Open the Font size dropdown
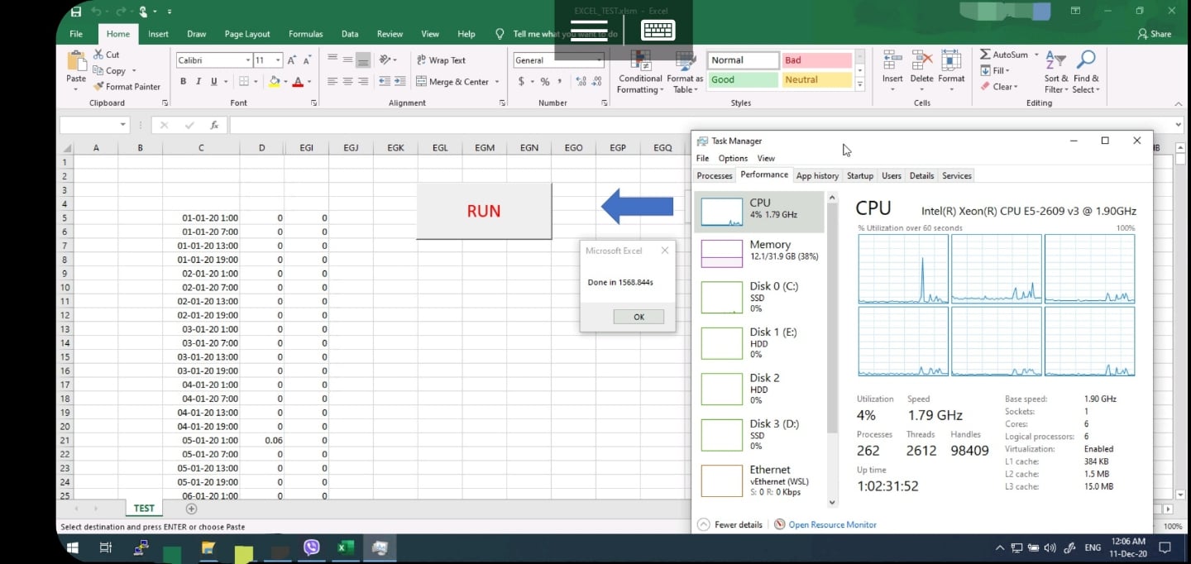This screenshot has width=1191, height=564. pyautogui.click(x=279, y=60)
